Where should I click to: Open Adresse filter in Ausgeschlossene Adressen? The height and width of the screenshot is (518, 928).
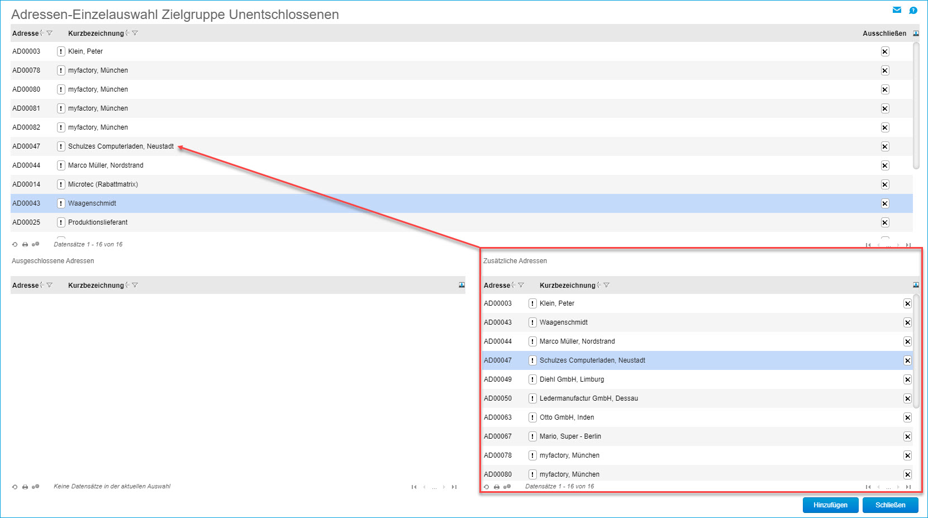point(50,285)
